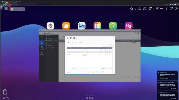Select Privilege category in Control Panel sidebar
This screenshot has height=100, width=179.
pyautogui.click(x=42, y=42)
